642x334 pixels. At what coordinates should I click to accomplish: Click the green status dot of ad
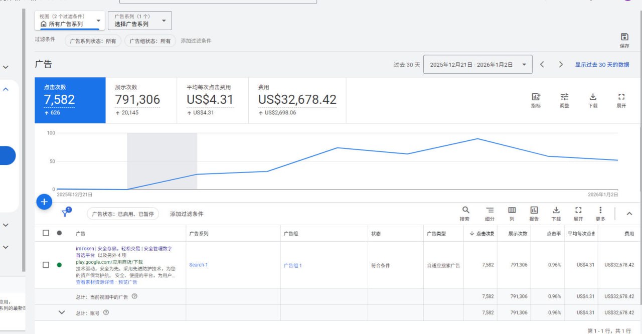[59, 265]
